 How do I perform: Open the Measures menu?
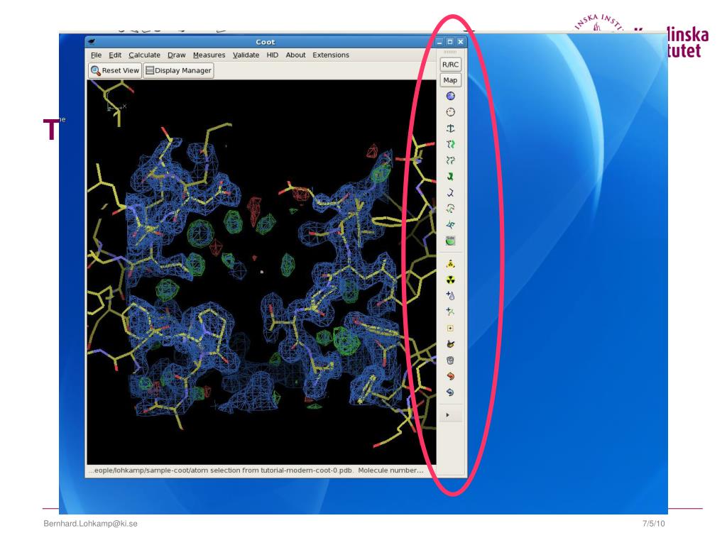pyautogui.click(x=209, y=55)
